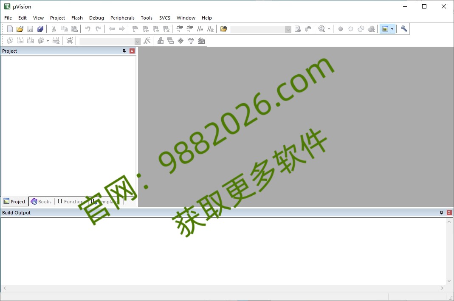Click the Cut scissors icon
This screenshot has height=301, width=454.
[54, 29]
